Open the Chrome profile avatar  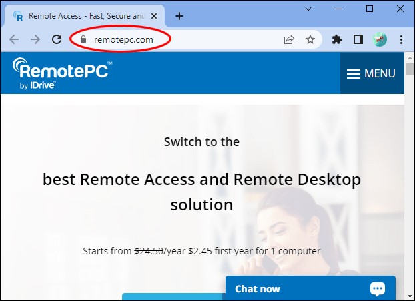[x=380, y=40]
